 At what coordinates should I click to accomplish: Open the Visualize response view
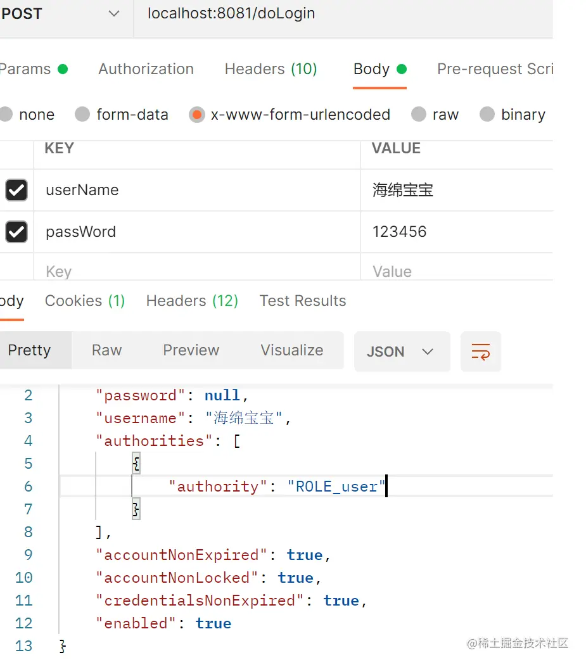click(291, 350)
